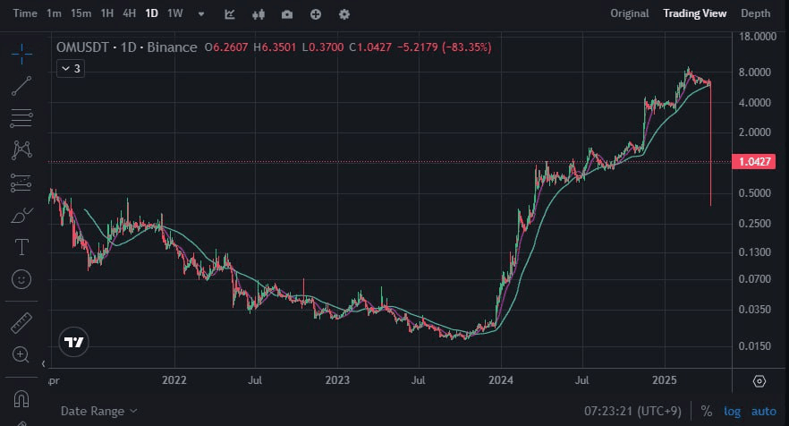Toggle the auto scale option
789x426 pixels.
point(763,411)
